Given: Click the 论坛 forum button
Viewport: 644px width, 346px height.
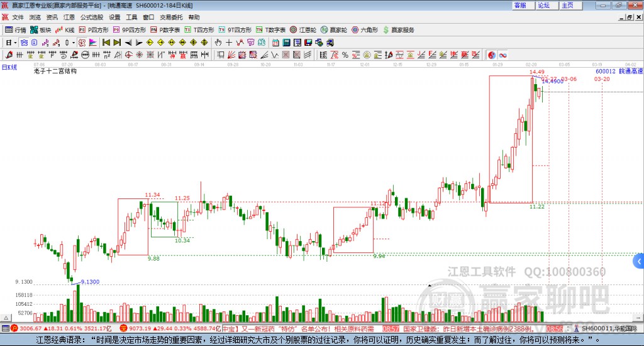Looking at the screenshot, I should pos(547,5).
